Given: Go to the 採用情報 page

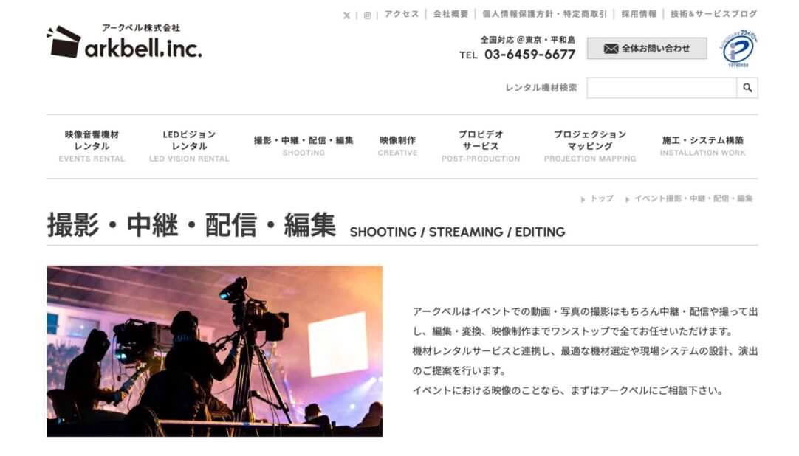Looking at the screenshot, I should point(639,14).
